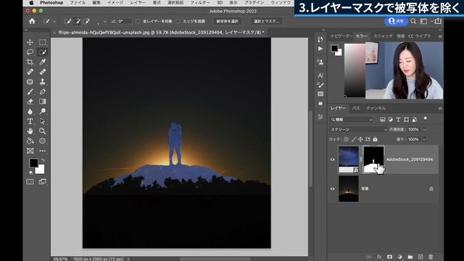Select the Path Selection tool
The height and width of the screenshot is (261, 464).
coord(43,121)
